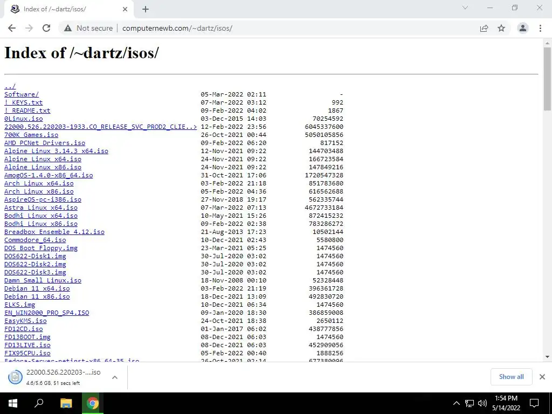Screen dimensions: 552x414
Task: Download EN_WIN2000_PRO_SP4.ISO
Action: 47,313
